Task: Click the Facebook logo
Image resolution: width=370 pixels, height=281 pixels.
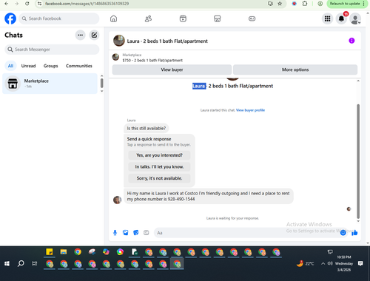Action: coord(10,18)
